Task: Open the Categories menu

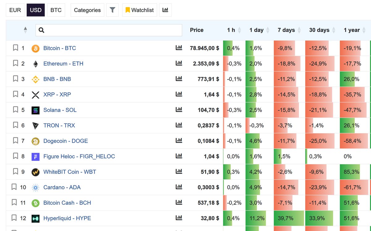Action: tap(87, 10)
